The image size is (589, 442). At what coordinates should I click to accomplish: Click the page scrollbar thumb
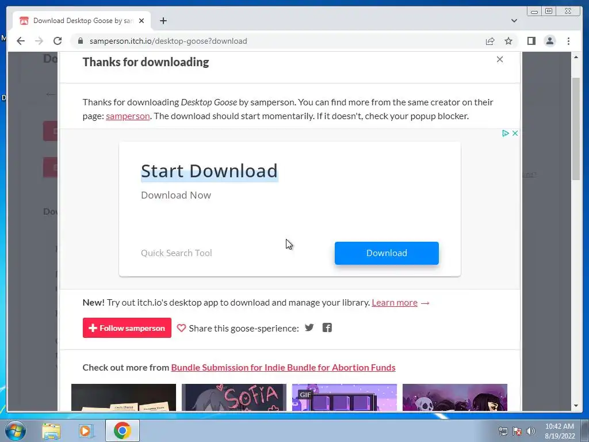point(576,129)
